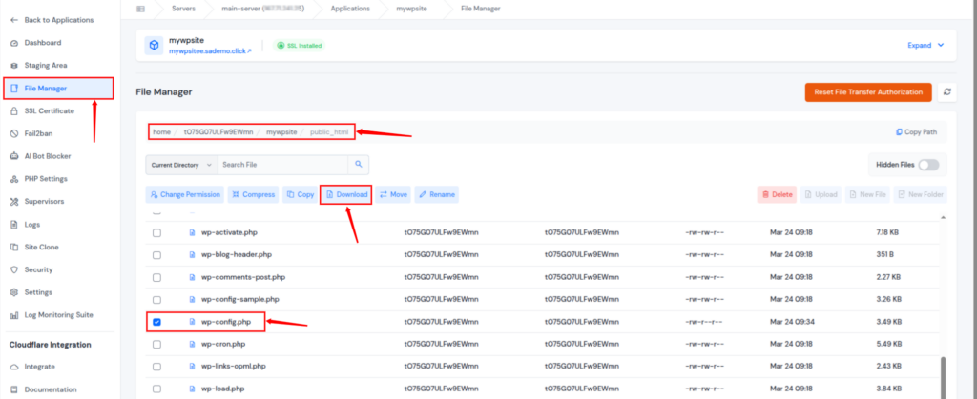
Task: Open Supervisors page
Action: tap(44, 201)
